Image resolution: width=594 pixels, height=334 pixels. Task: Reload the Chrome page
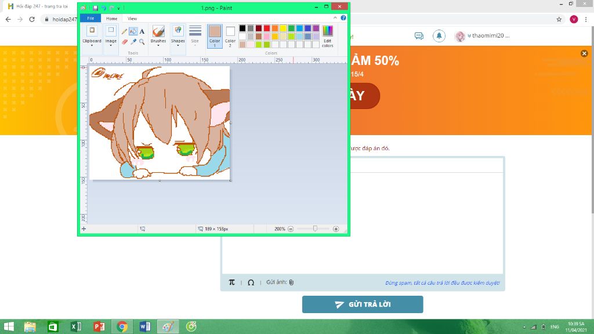pyautogui.click(x=32, y=19)
